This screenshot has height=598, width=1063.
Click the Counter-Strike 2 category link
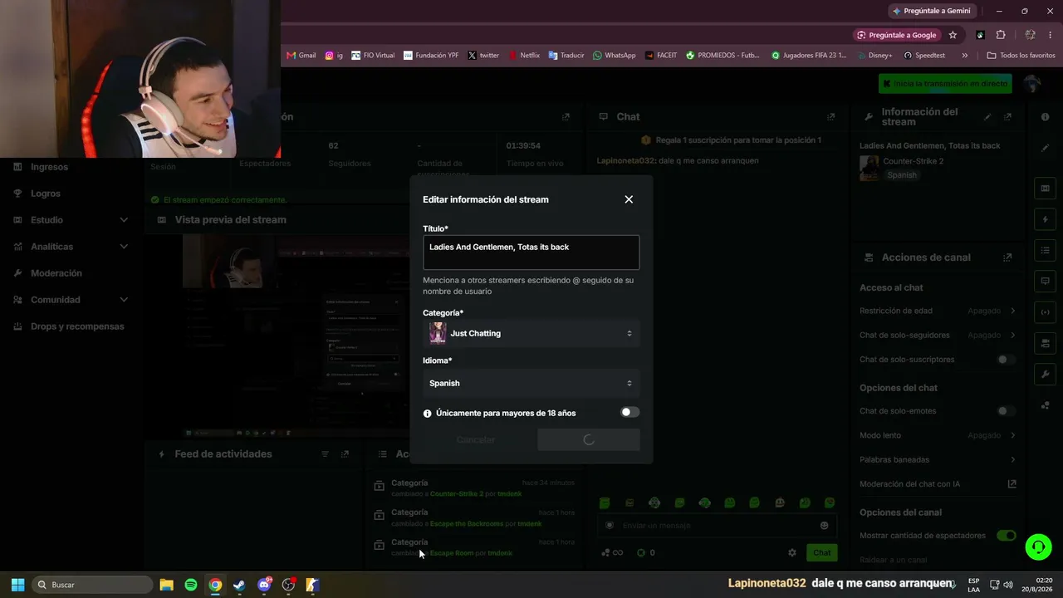[456, 494]
